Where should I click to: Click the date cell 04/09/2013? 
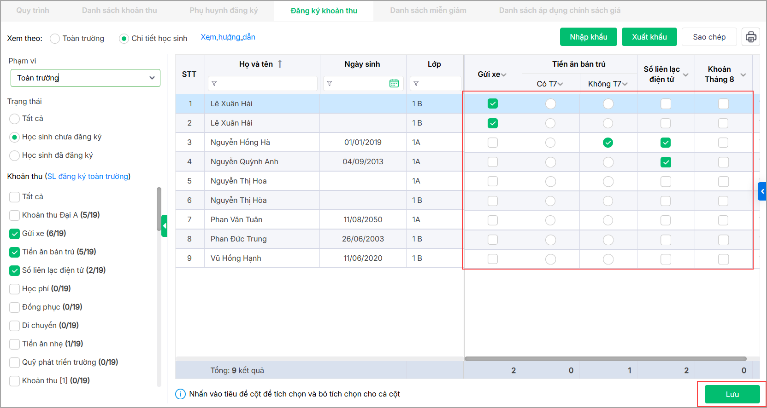click(363, 162)
